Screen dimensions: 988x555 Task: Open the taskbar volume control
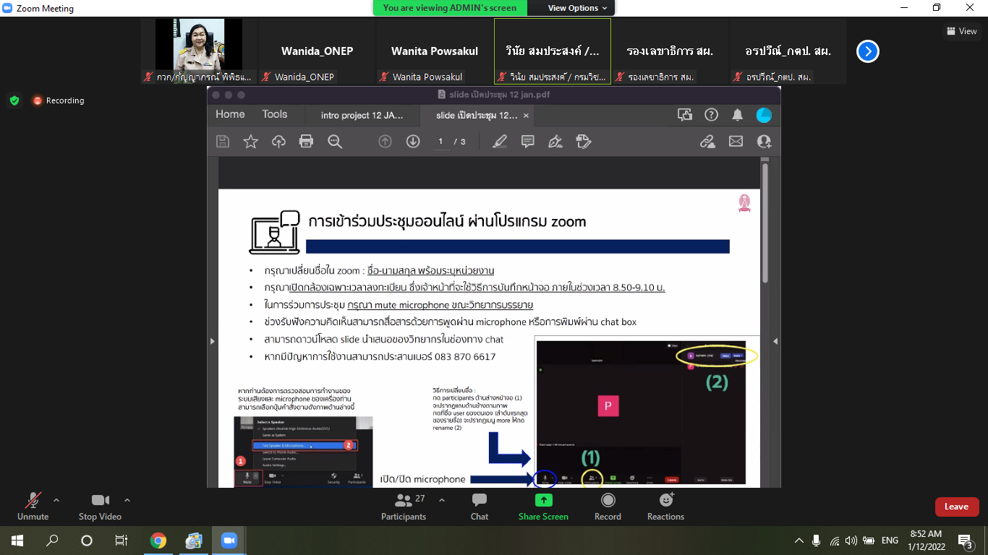pyautogui.click(x=851, y=541)
